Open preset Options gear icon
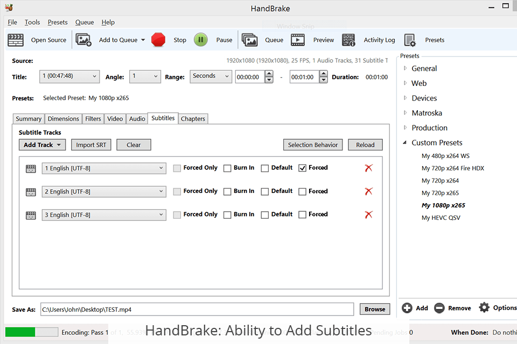 [484, 307]
